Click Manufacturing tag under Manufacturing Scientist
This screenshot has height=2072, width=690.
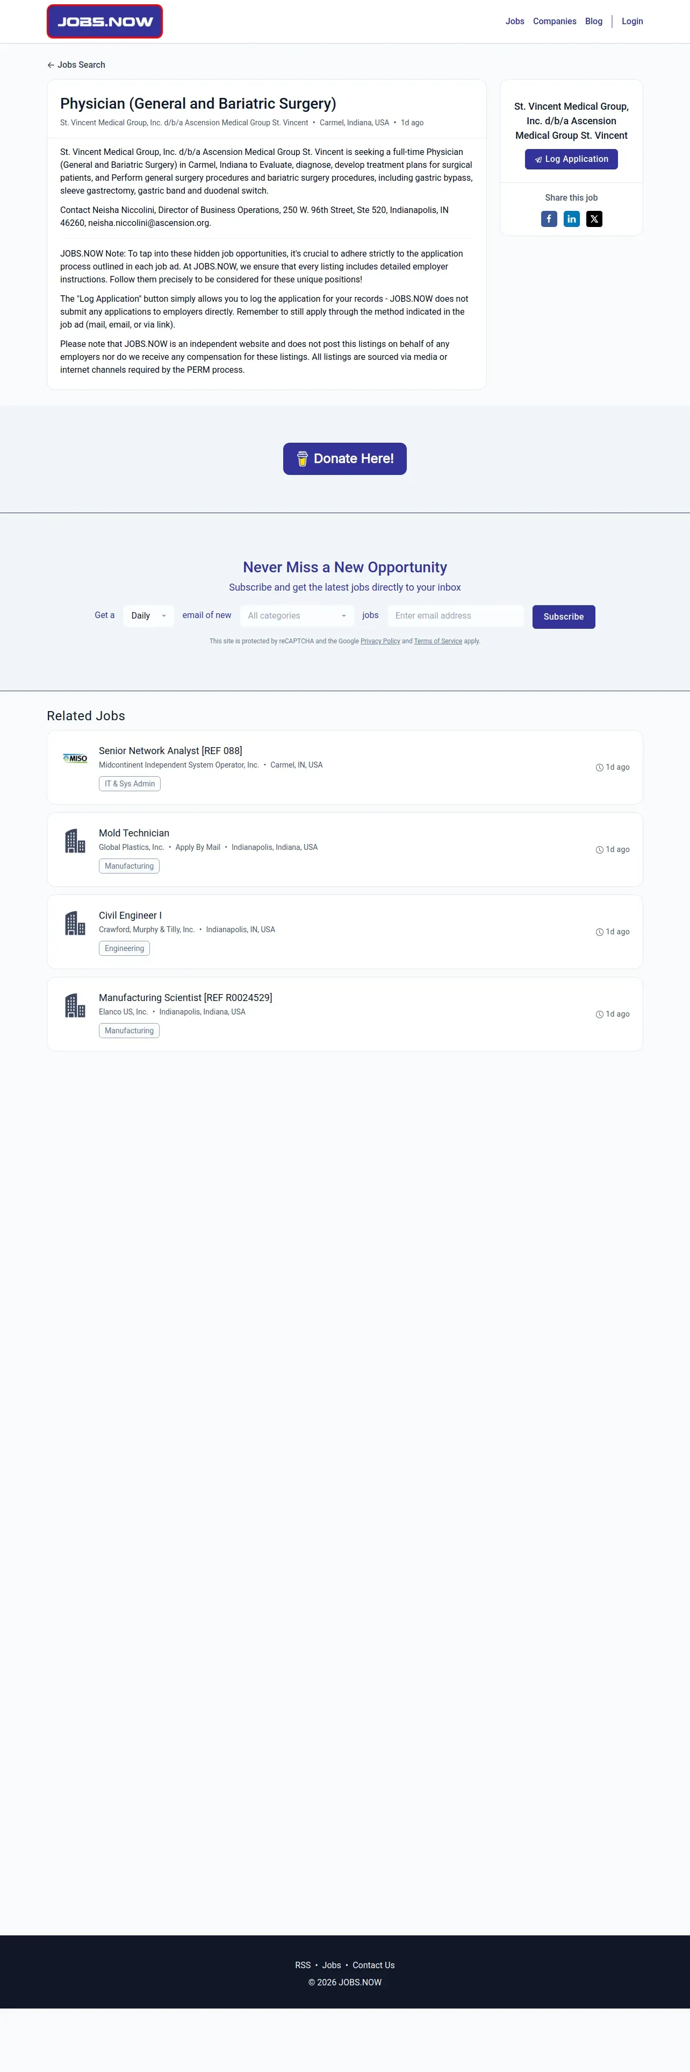tap(128, 1031)
